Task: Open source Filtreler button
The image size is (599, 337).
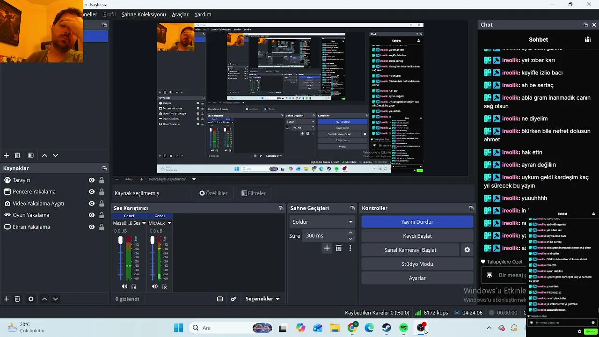Action: [253, 193]
